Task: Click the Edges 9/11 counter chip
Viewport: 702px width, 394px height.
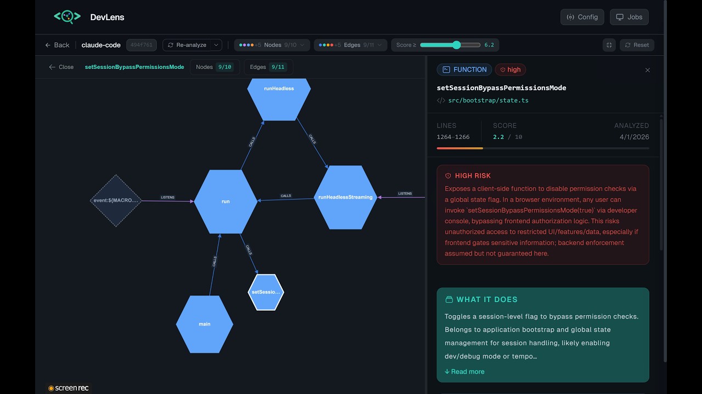Action: (x=268, y=67)
